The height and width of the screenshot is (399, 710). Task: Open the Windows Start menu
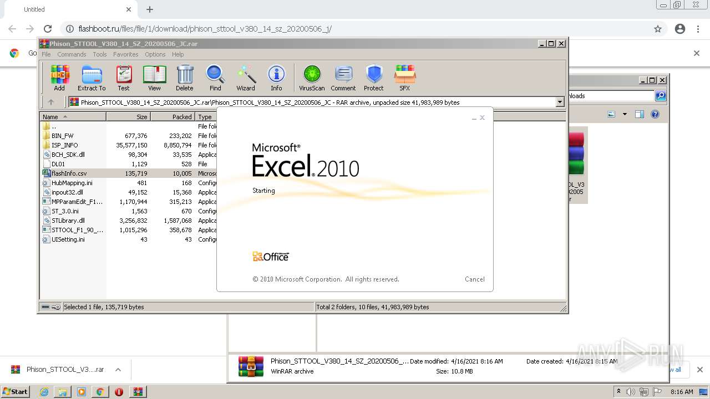tap(15, 391)
